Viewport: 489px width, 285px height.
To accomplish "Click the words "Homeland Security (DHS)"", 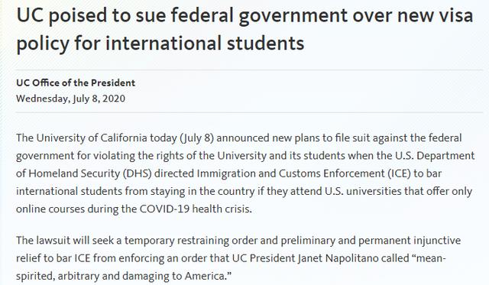I will click(90, 173).
